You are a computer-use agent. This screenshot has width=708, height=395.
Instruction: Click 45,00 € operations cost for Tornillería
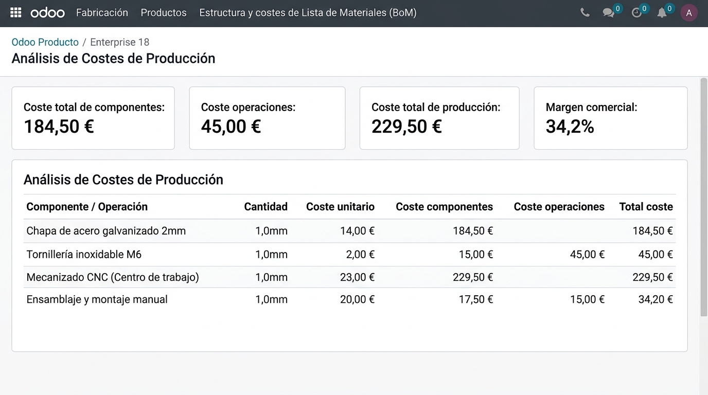pos(587,255)
